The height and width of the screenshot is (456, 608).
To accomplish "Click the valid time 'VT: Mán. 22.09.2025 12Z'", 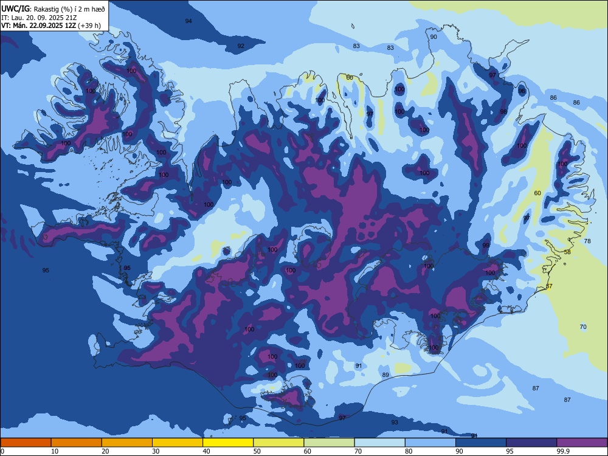I will [39, 26].
